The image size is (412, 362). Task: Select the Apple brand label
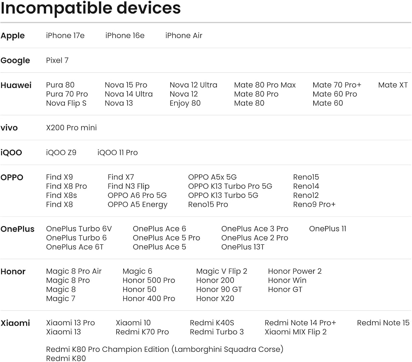[13, 36]
